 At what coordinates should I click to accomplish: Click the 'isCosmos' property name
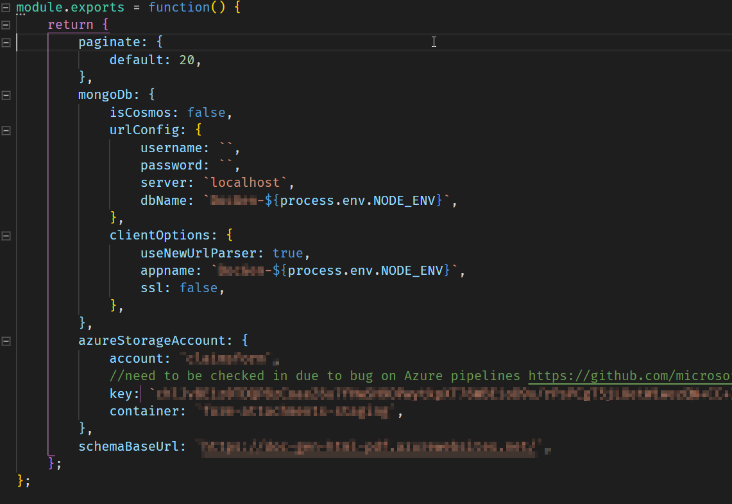[140, 112]
